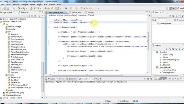
Task: Open Package Explorer view menu triangle
Action: click(43, 16)
